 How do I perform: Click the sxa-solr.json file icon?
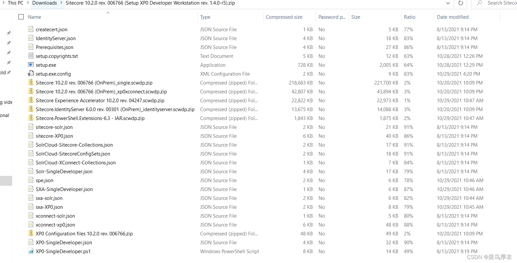[31, 198]
